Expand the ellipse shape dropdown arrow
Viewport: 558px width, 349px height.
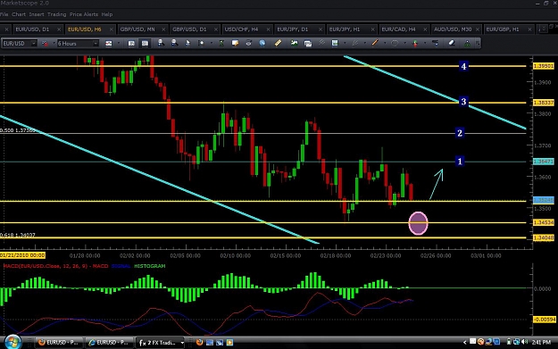[404, 44]
